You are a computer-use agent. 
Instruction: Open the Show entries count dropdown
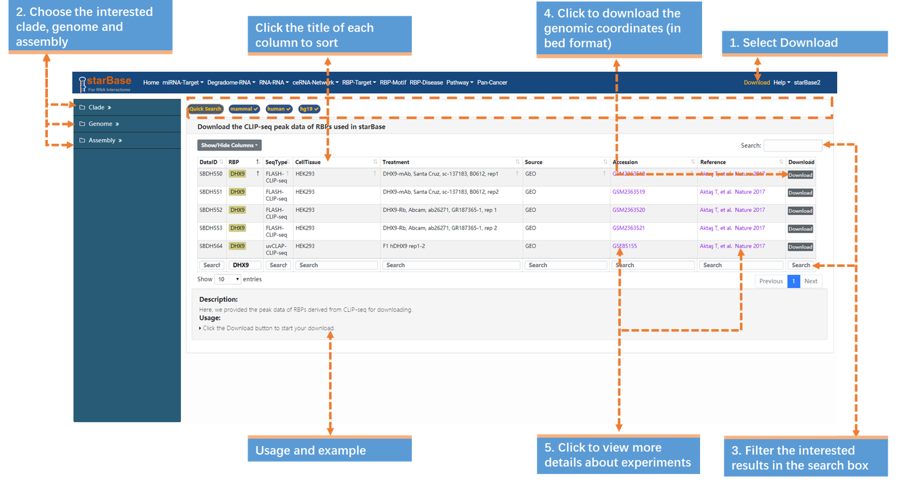click(x=228, y=279)
